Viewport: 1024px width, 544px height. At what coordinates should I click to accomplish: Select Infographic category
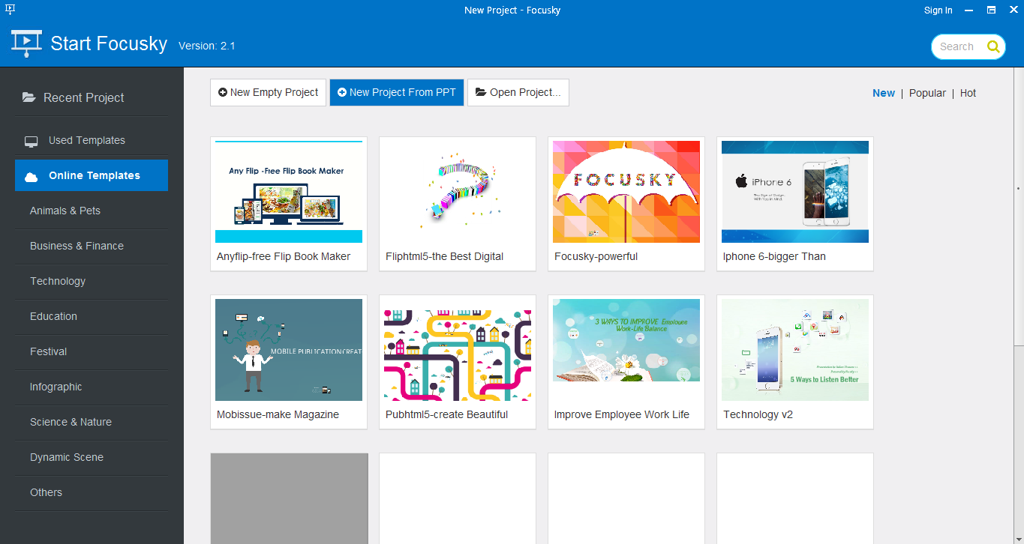(92, 387)
